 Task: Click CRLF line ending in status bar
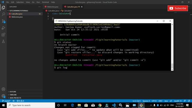pyautogui.click(x=160, y=101)
